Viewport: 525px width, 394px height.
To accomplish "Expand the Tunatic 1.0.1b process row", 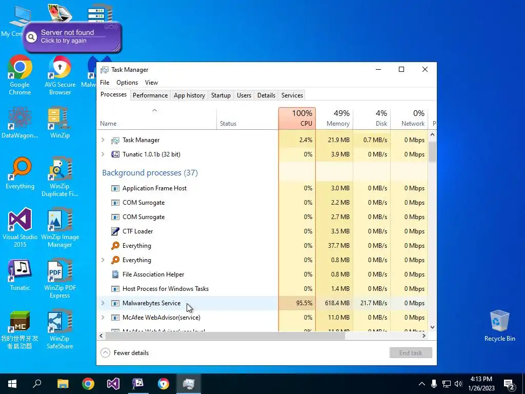I will tap(103, 154).
